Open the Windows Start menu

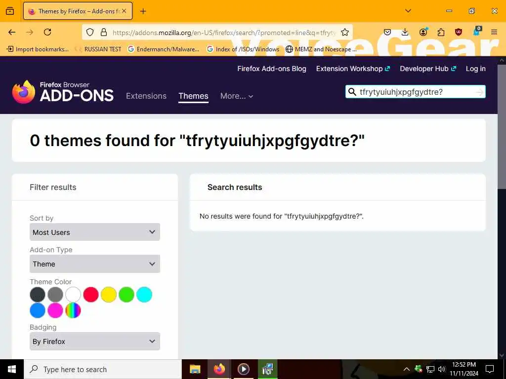click(x=12, y=369)
